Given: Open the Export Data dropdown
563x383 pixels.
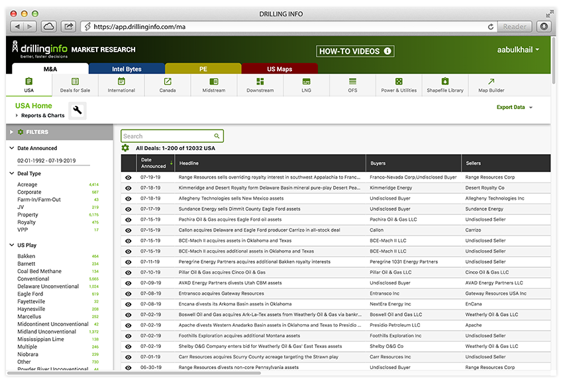Looking at the screenshot, I should [x=515, y=107].
